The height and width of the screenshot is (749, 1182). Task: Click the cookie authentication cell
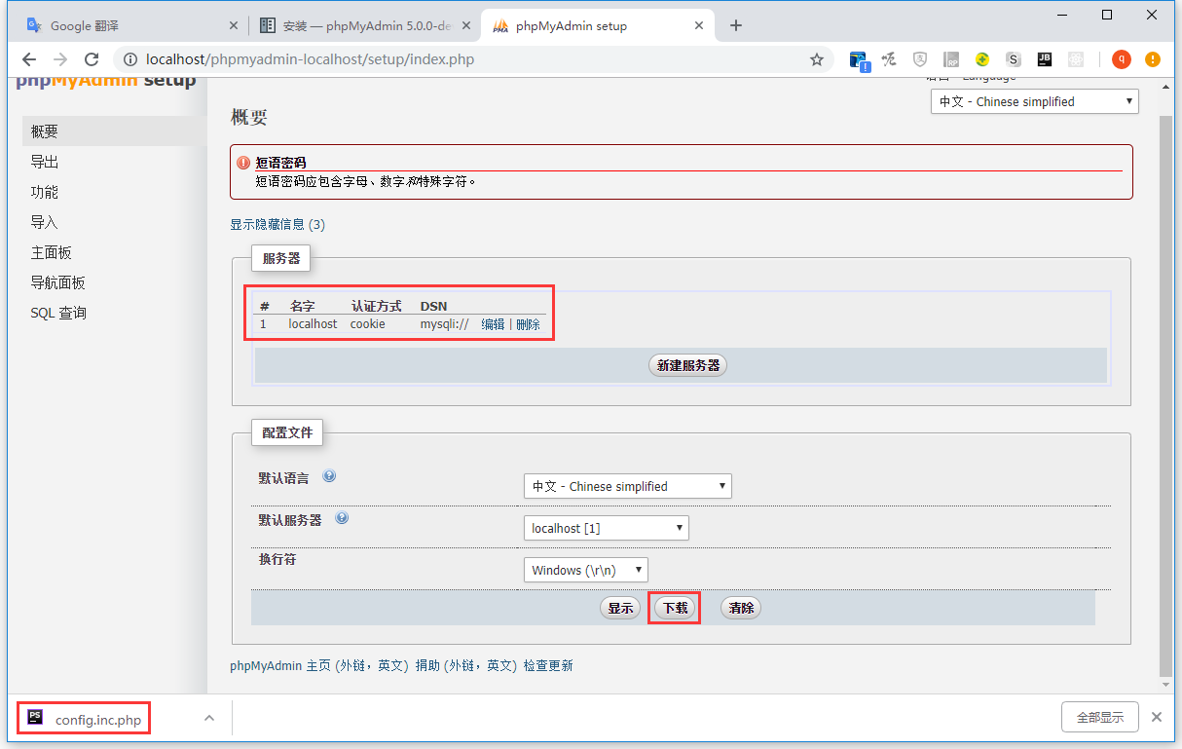[368, 324]
